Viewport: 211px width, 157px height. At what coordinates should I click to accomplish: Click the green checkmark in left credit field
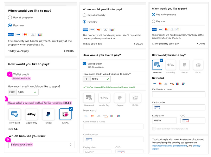click(x=35, y=92)
